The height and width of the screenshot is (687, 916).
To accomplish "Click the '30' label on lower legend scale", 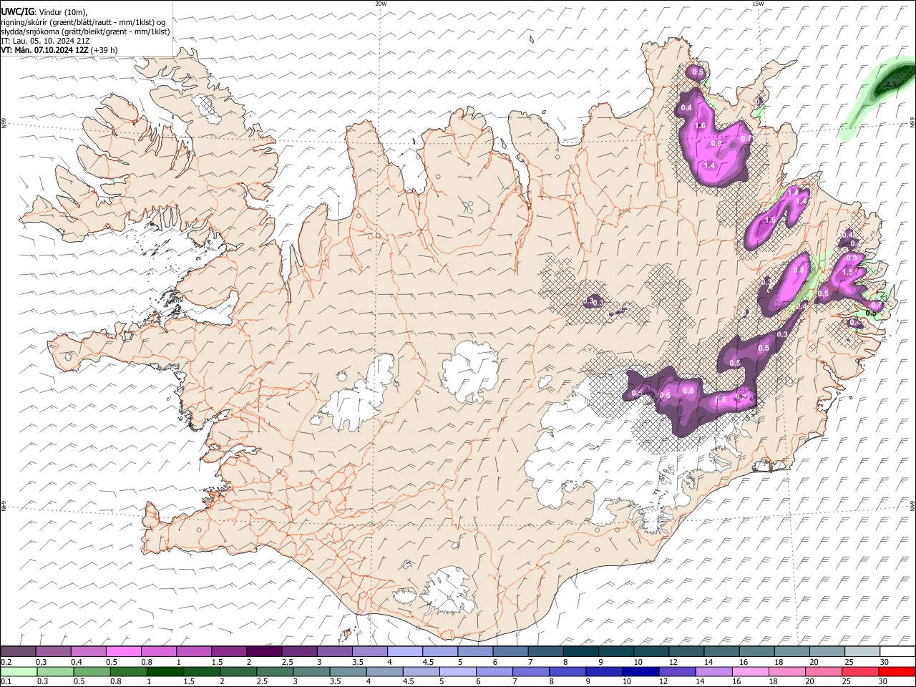I will pyautogui.click(x=884, y=681).
